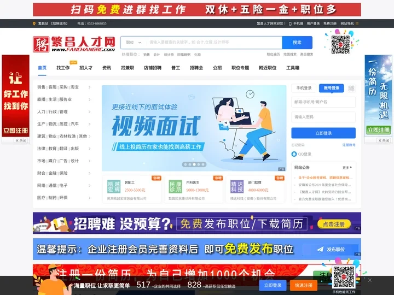This screenshot has width=394, height=295.
Task: Open the 首页 navigation tab
Action: pyautogui.click(x=42, y=68)
